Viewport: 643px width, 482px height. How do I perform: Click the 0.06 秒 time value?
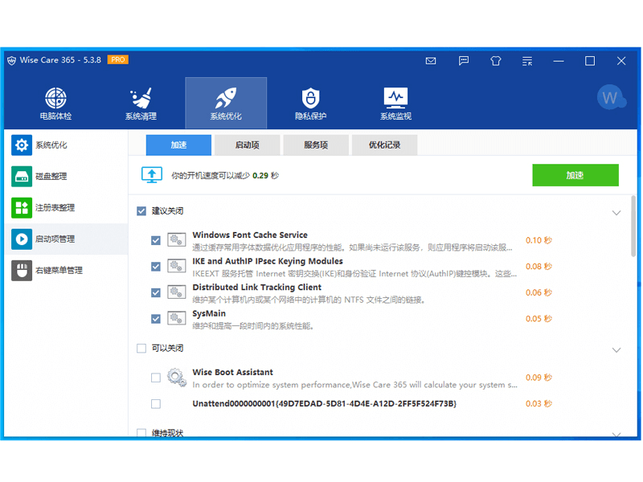(x=539, y=292)
